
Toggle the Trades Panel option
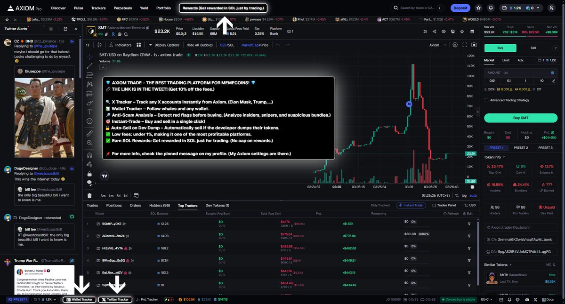point(444,205)
